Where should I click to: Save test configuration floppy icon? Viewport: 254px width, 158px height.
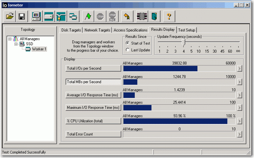pos(22,16)
